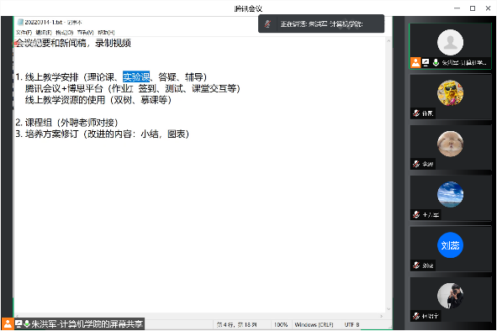The image size is (497, 331).
Task: Click the word 理论课 in line 1
Action: pyautogui.click(x=100, y=77)
